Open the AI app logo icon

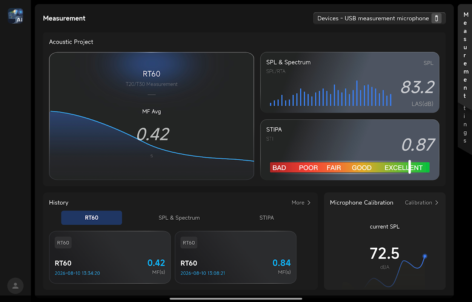(15, 16)
